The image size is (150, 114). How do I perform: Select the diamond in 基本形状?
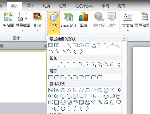94,90
